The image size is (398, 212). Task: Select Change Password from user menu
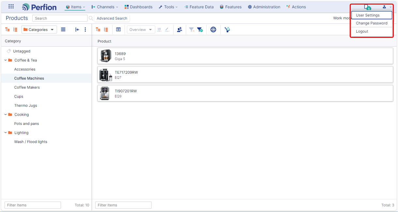click(x=372, y=23)
